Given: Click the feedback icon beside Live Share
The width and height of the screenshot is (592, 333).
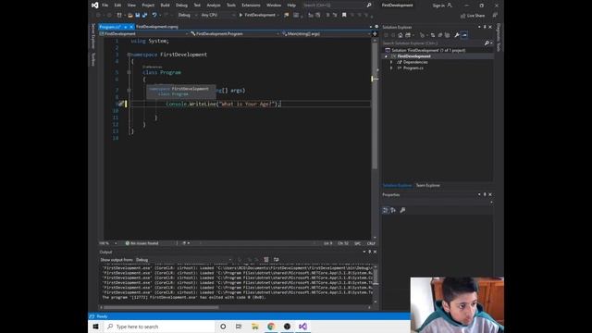Looking at the screenshot, I should point(495,15).
